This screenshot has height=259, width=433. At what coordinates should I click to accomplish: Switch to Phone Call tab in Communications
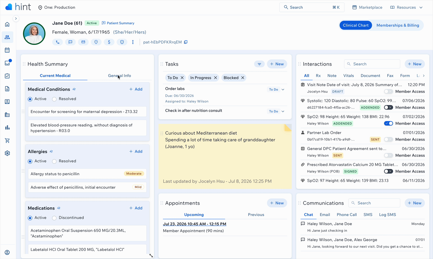[347, 215]
